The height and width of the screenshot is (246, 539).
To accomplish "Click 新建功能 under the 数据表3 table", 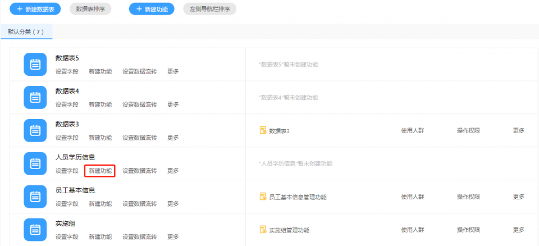I will point(101,138).
